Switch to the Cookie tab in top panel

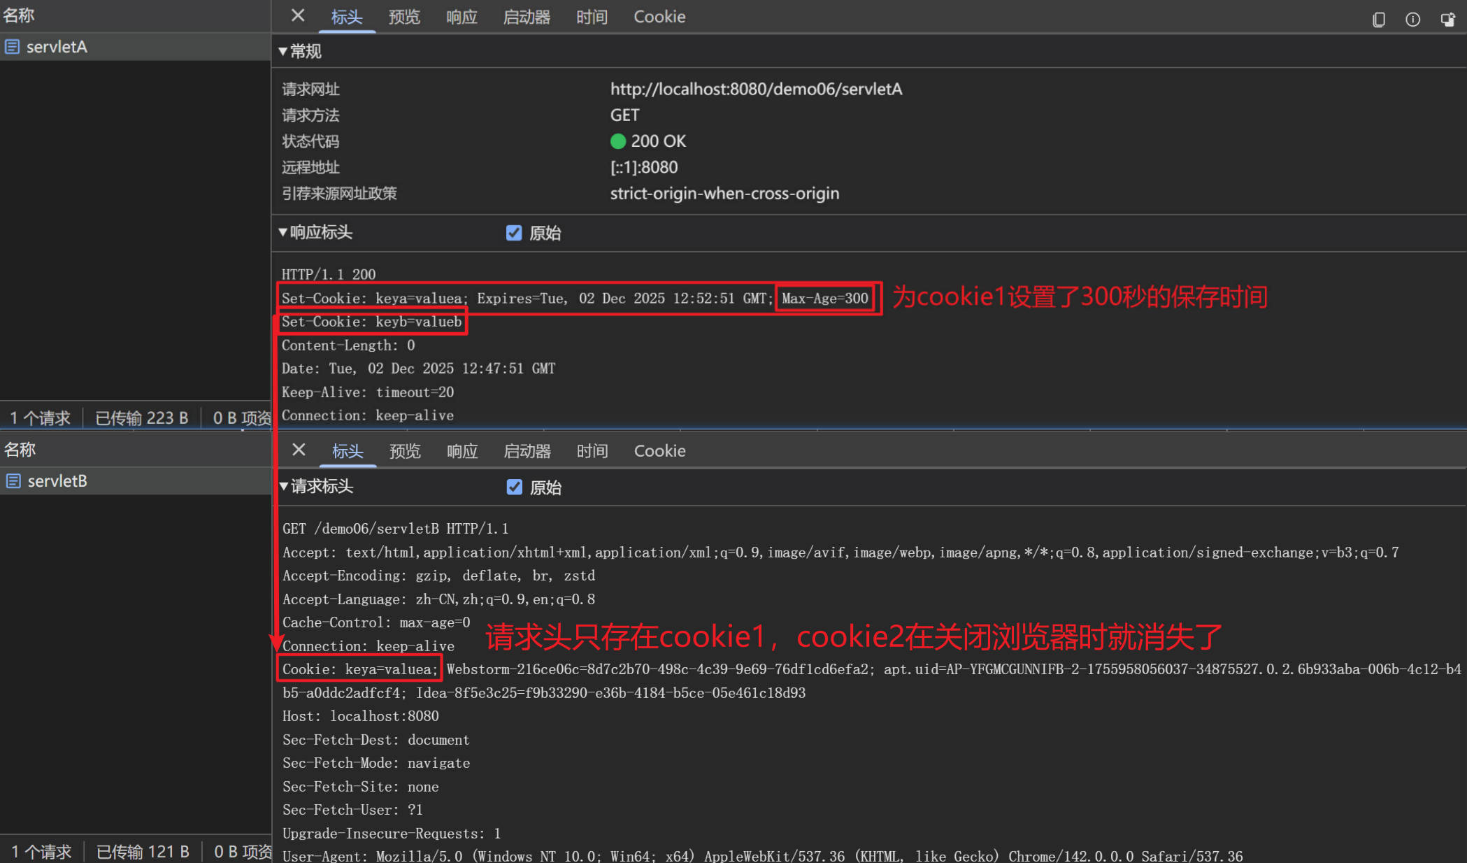pyautogui.click(x=659, y=16)
